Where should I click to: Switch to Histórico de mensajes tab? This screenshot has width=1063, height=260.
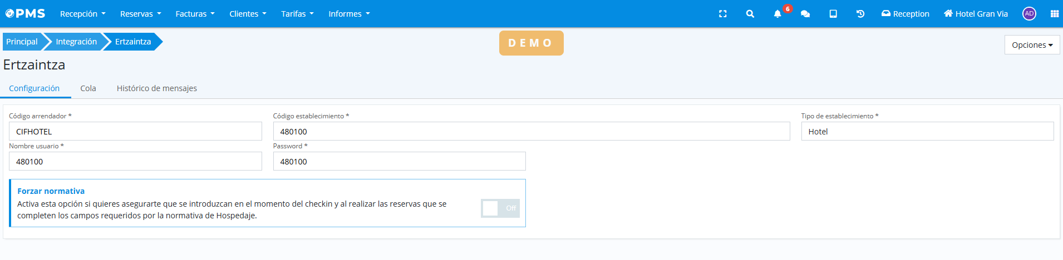point(156,88)
